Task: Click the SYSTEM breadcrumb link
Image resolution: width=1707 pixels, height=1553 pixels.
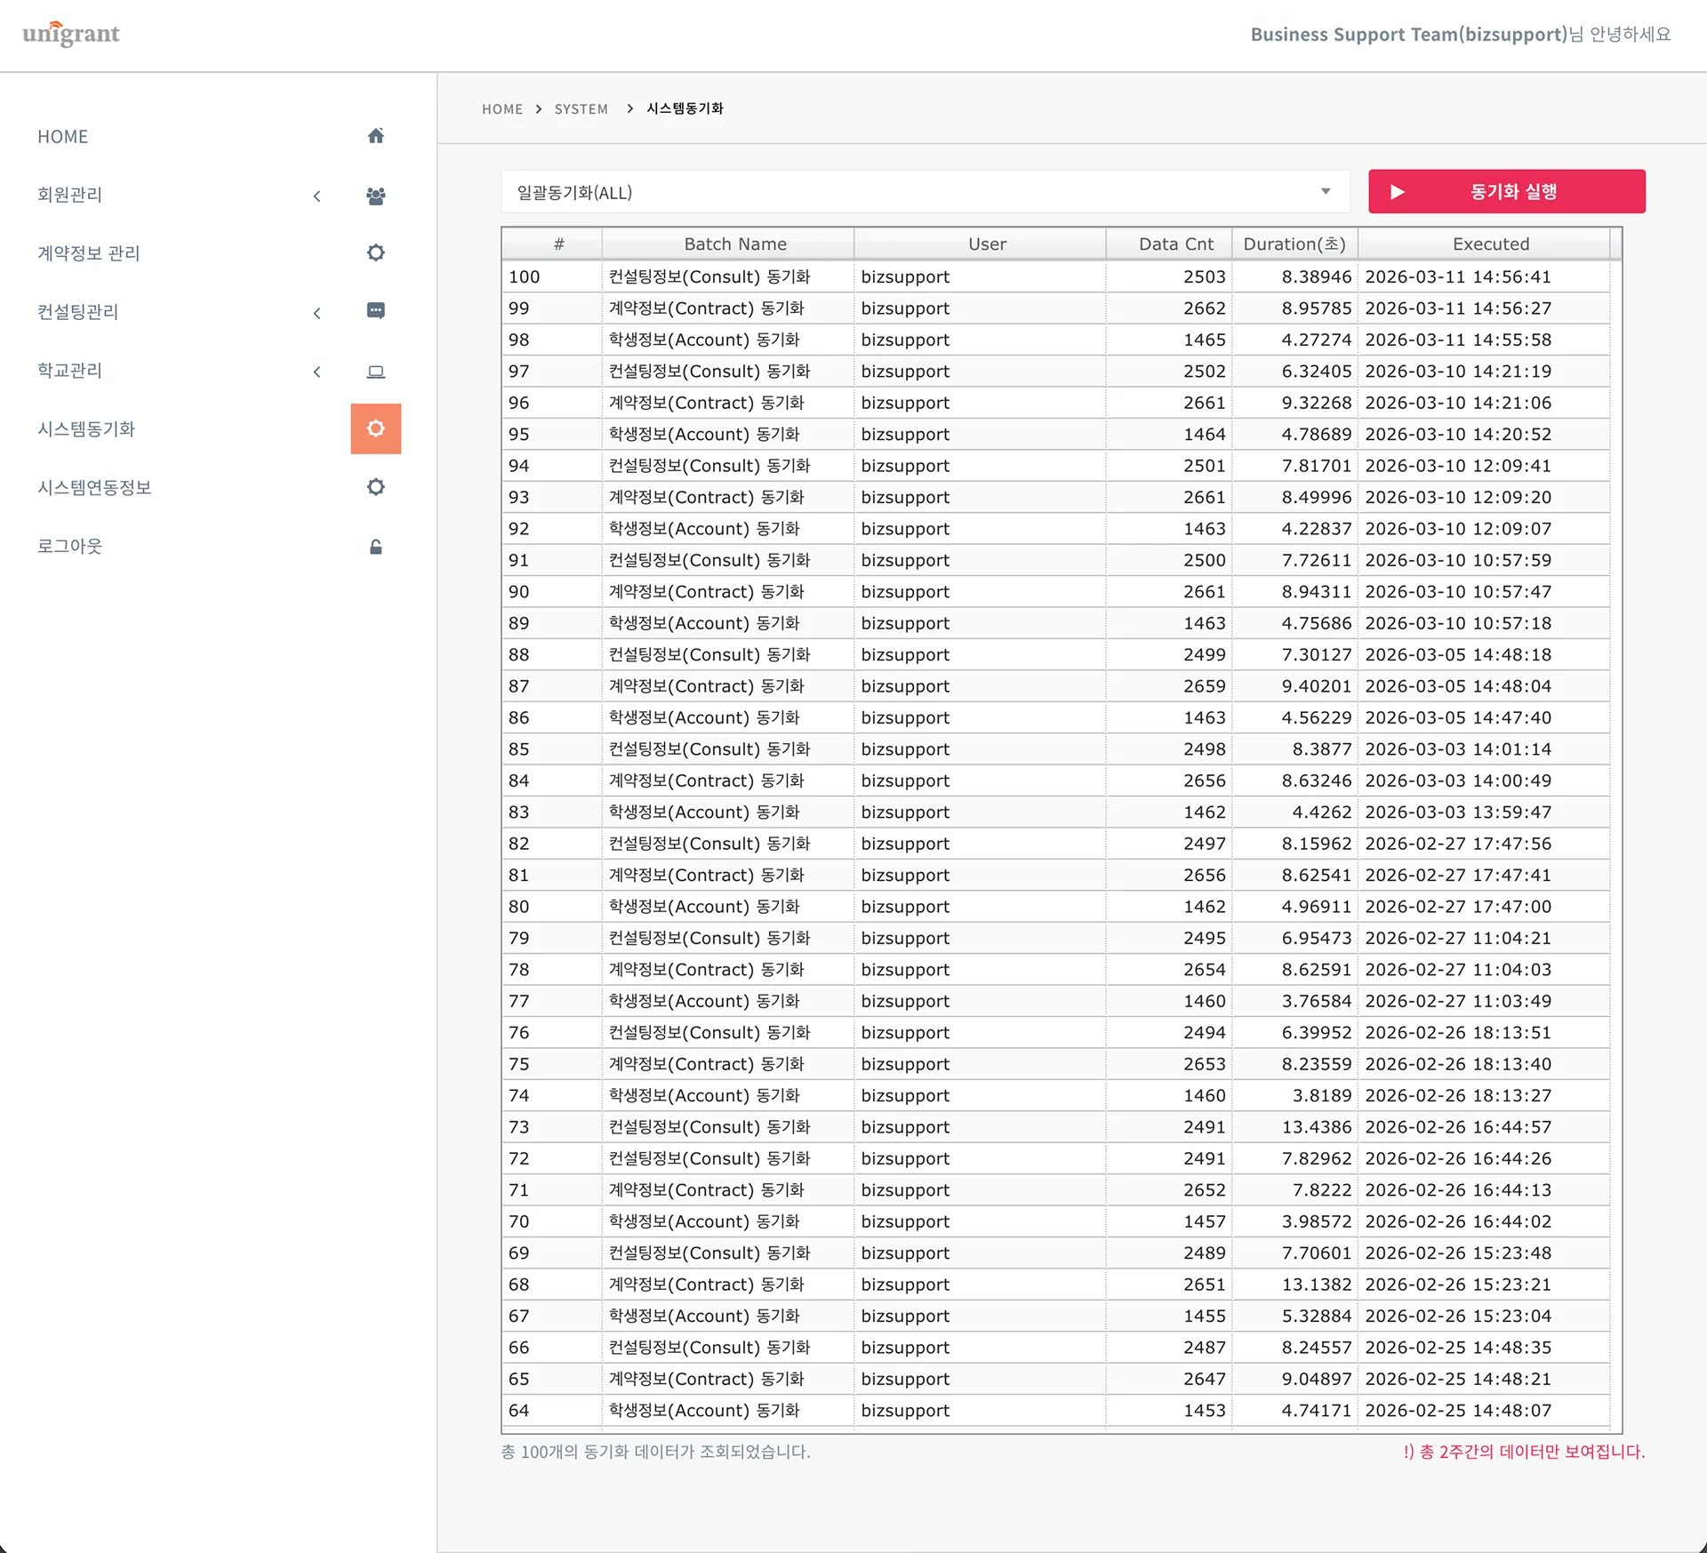Action: click(581, 109)
